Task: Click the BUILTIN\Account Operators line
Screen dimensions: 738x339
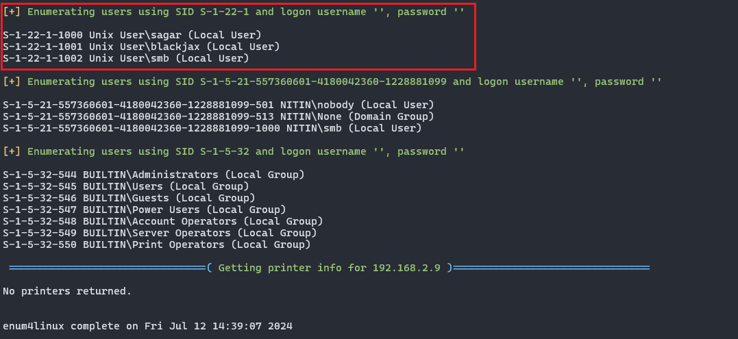Action: coord(163,221)
